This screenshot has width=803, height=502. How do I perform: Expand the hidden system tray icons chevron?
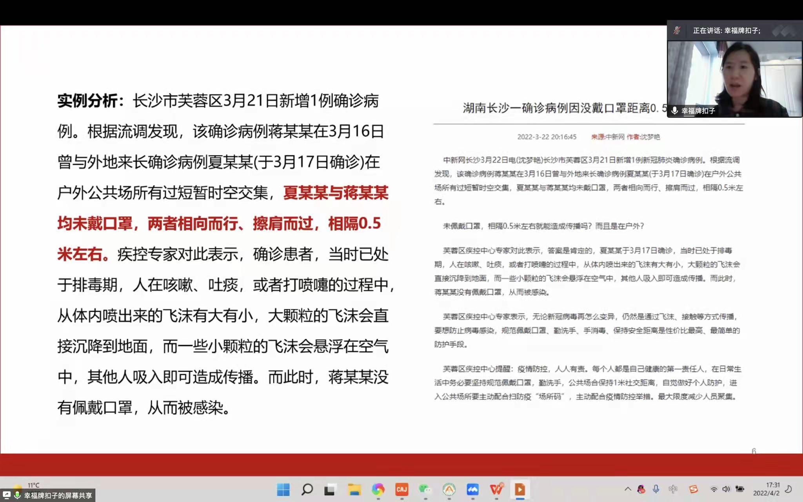[628, 489]
